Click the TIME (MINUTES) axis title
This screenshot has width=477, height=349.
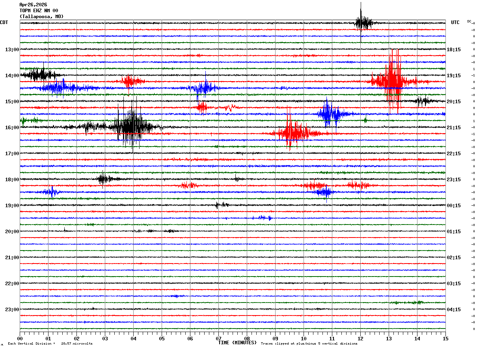237,343
